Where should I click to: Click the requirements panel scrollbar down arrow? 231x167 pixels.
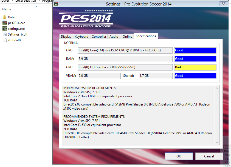tap(217, 142)
